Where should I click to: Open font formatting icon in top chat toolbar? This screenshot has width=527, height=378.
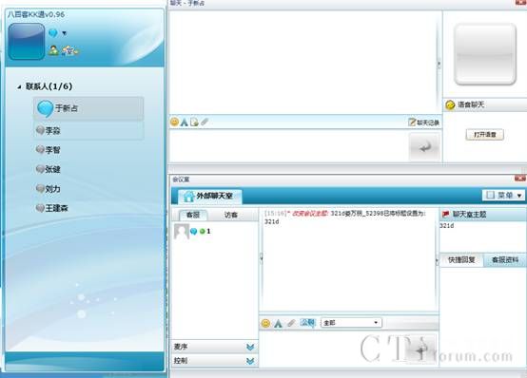pos(185,123)
